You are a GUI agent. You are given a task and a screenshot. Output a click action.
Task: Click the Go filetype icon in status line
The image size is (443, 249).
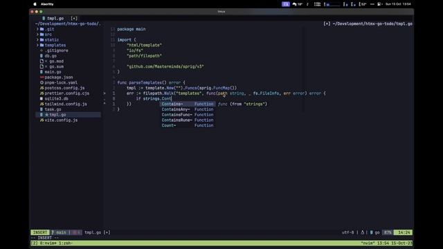(372, 232)
